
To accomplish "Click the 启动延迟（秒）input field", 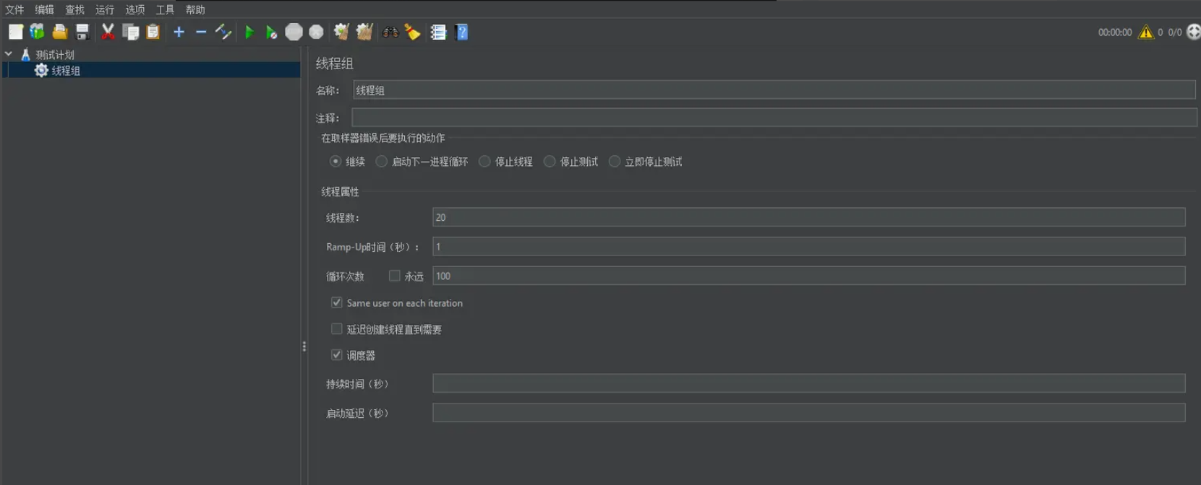I will (808, 413).
